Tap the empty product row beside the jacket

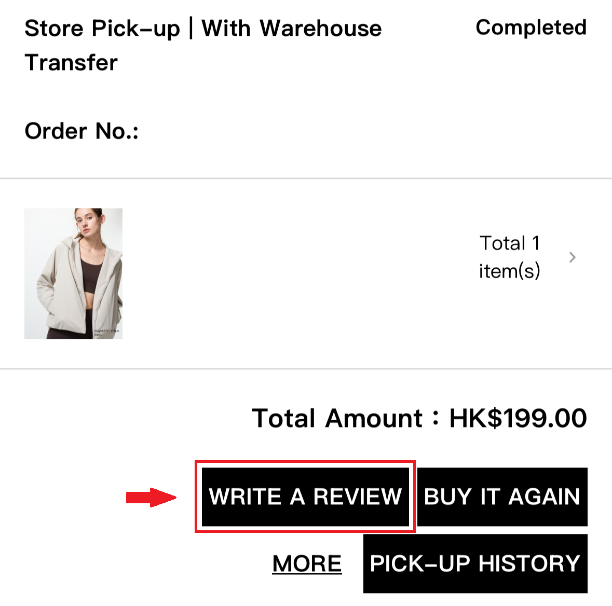click(296, 273)
